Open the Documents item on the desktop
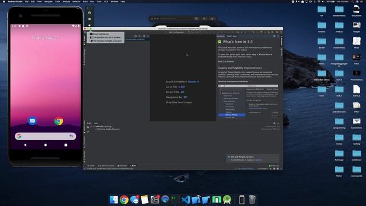 coord(356,11)
